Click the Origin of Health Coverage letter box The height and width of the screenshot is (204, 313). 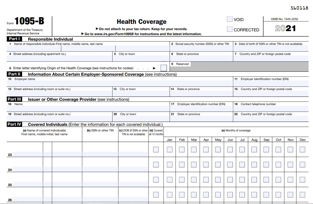tap(164, 68)
